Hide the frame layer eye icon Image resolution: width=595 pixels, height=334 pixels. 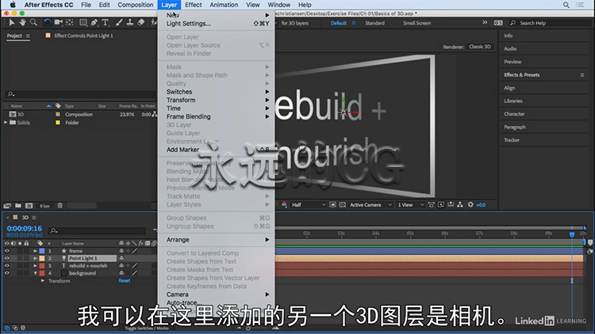tap(7, 251)
